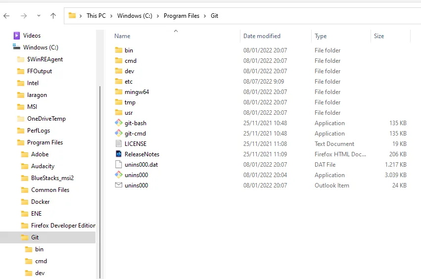Screen dimensions: 421x279
Task: Open the mingw64 folder in file list
Action: 137,92
